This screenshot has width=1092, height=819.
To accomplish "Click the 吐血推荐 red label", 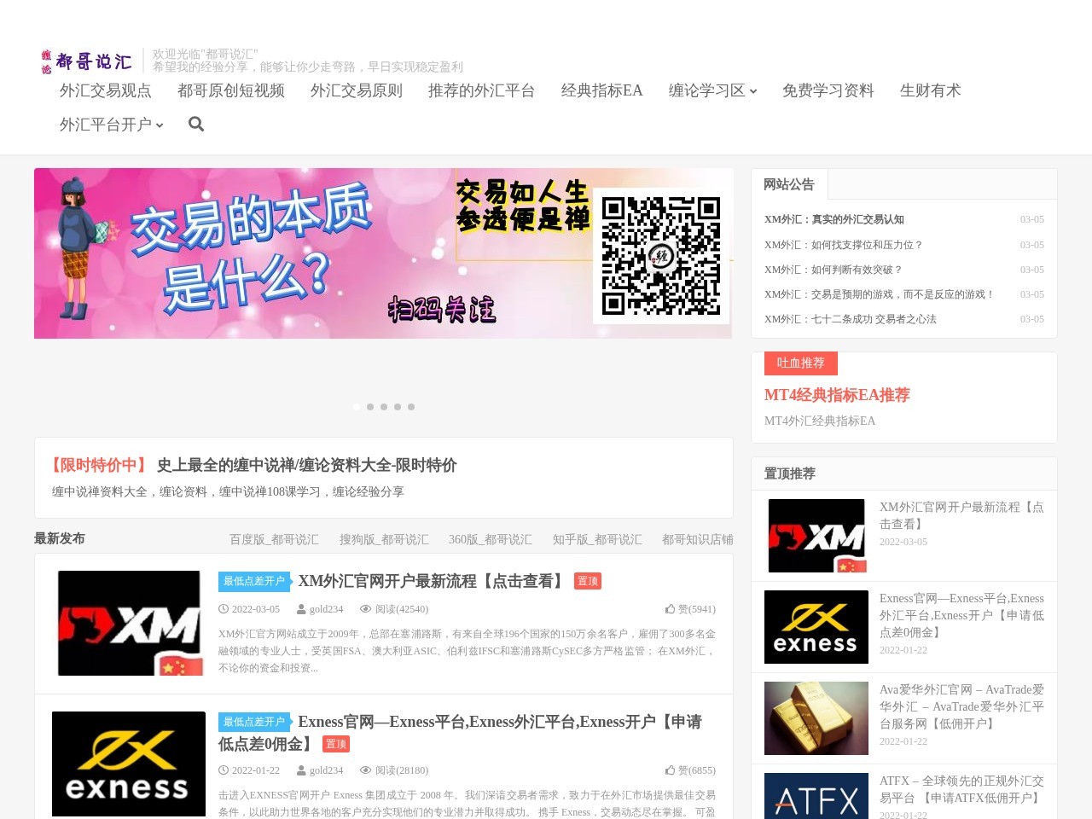I will [x=801, y=363].
